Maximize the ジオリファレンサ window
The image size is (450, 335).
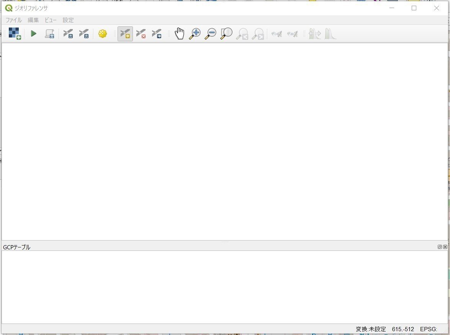414,8
